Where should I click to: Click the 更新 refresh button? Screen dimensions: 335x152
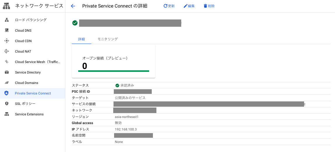point(169,6)
